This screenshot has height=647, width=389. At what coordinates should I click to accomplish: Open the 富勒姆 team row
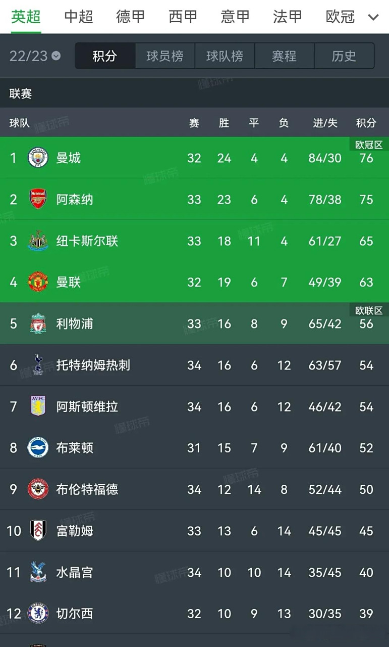(x=194, y=531)
